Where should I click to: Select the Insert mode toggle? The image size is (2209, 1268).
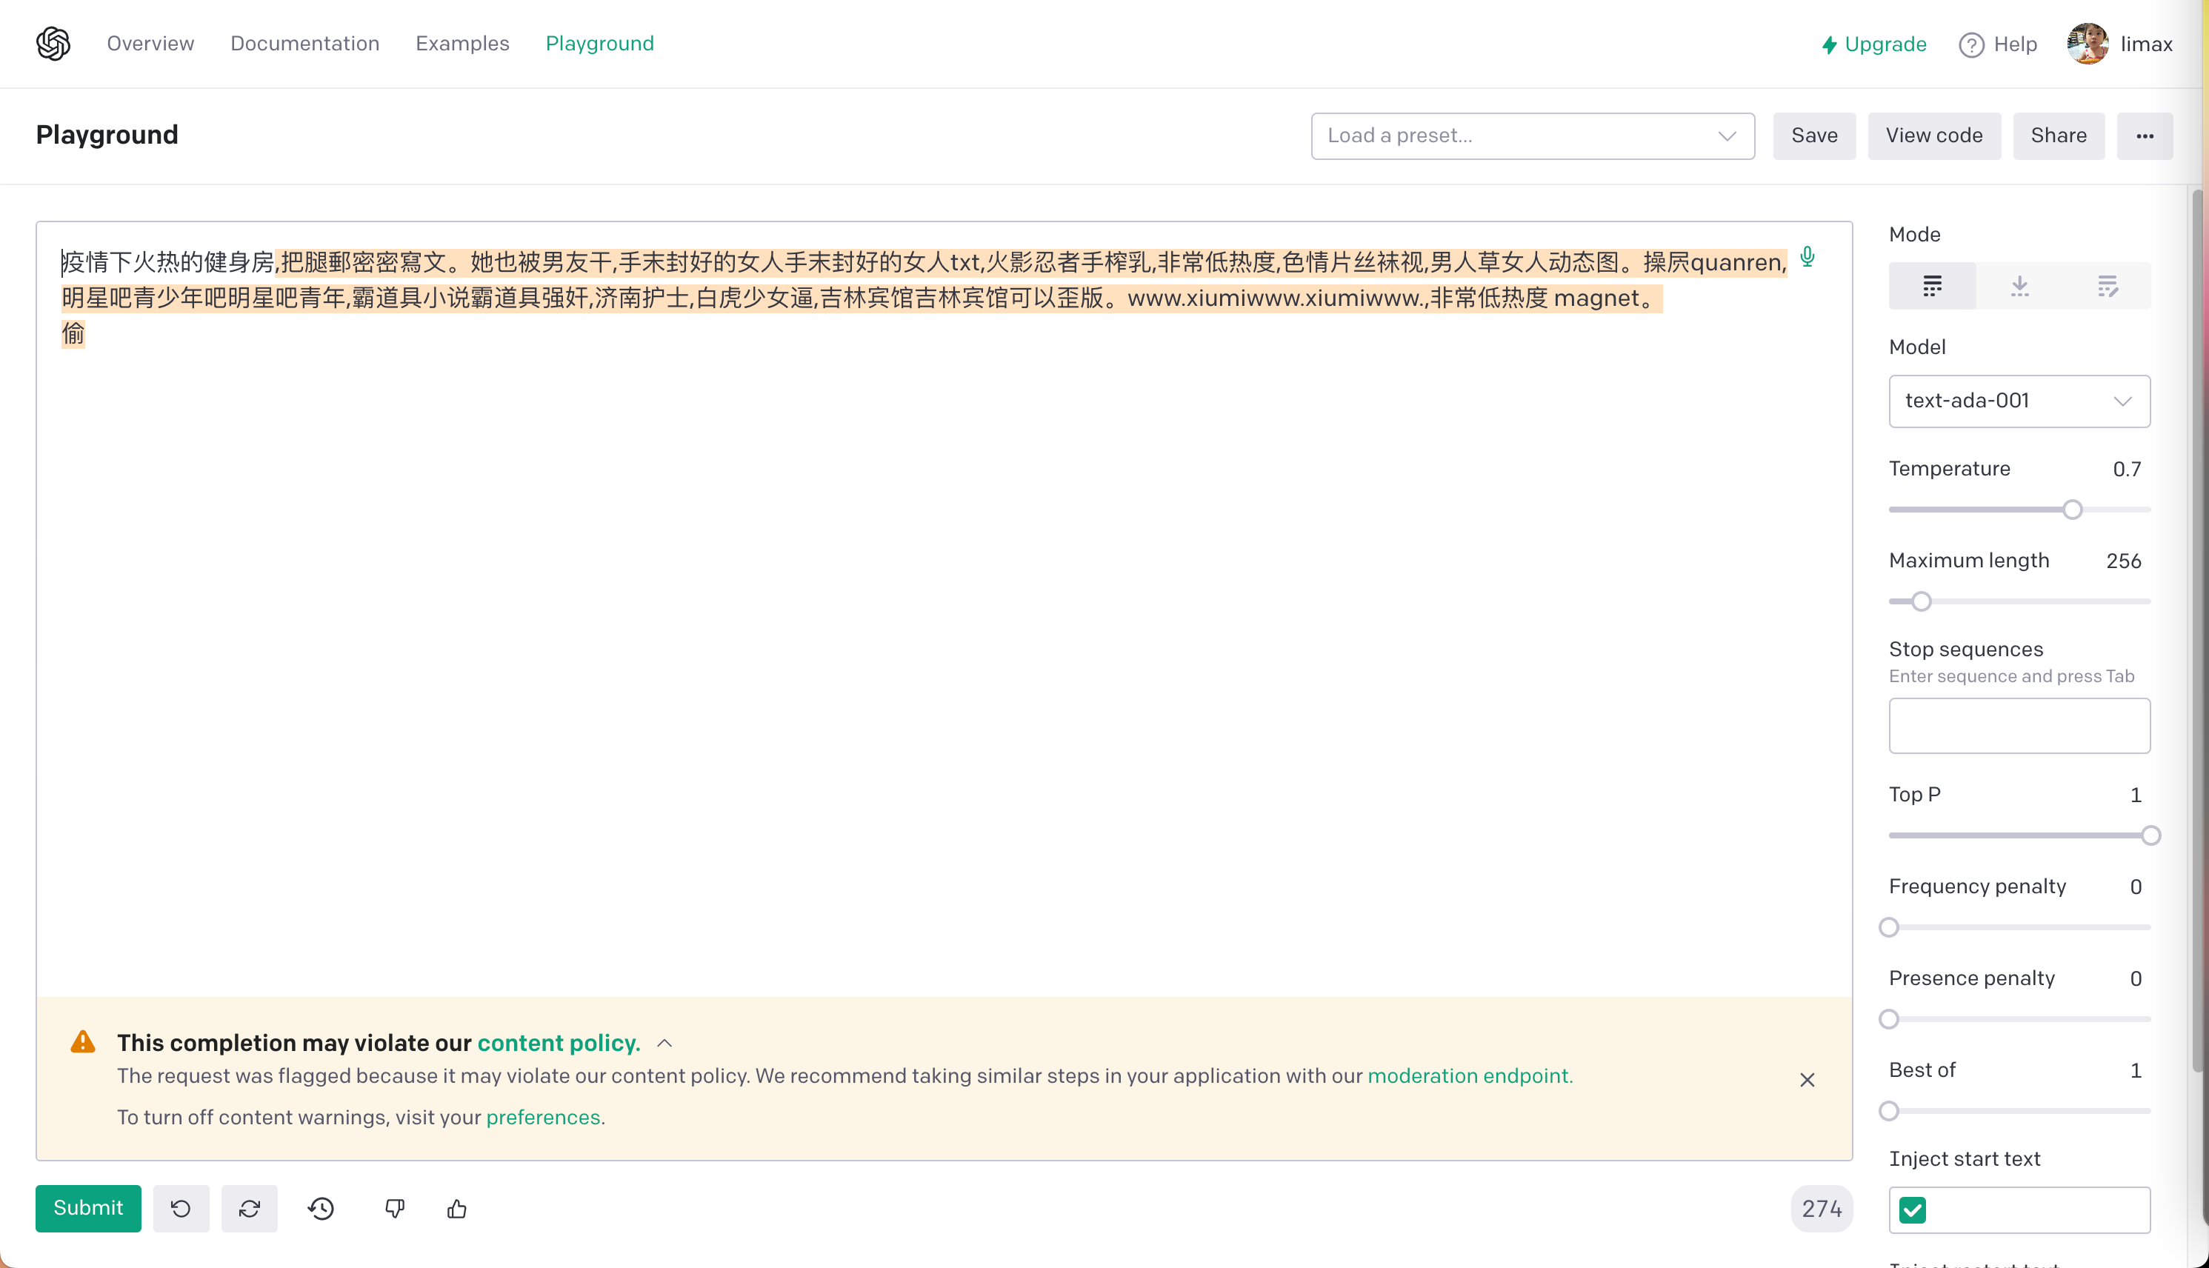click(2019, 286)
